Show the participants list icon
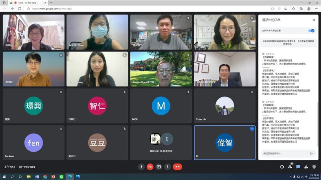 [290, 167]
